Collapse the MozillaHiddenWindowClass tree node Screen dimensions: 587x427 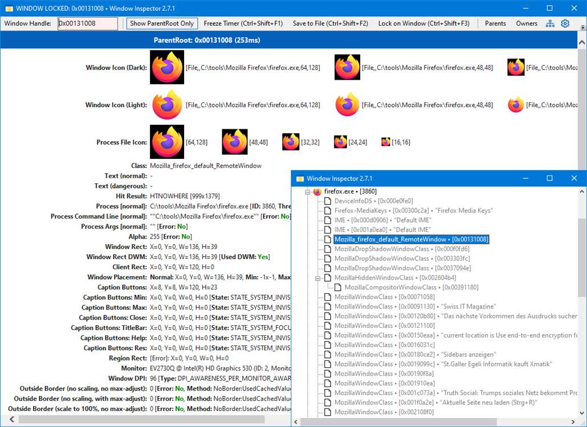point(318,278)
